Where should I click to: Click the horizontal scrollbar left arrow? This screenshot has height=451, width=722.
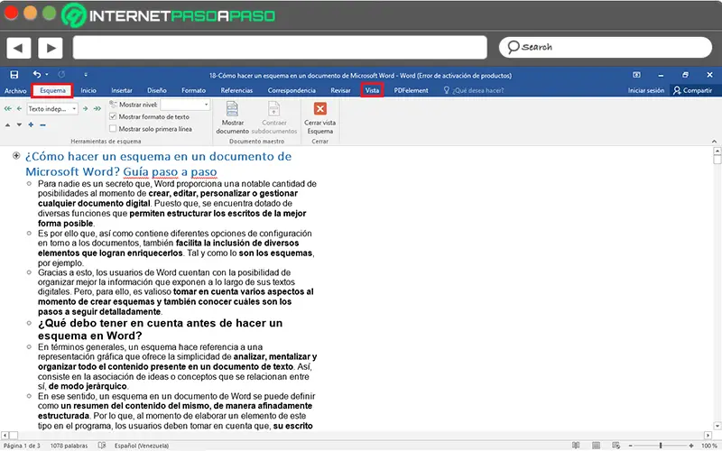[5, 435]
